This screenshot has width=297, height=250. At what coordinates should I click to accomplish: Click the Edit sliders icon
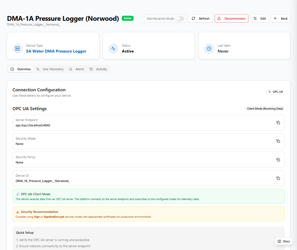point(255,19)
